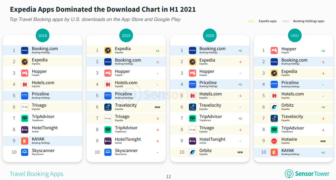
Task: Click the NEW tag beside Travelocity in 2019
Action: pyautogui.click(x=157, y=107)
